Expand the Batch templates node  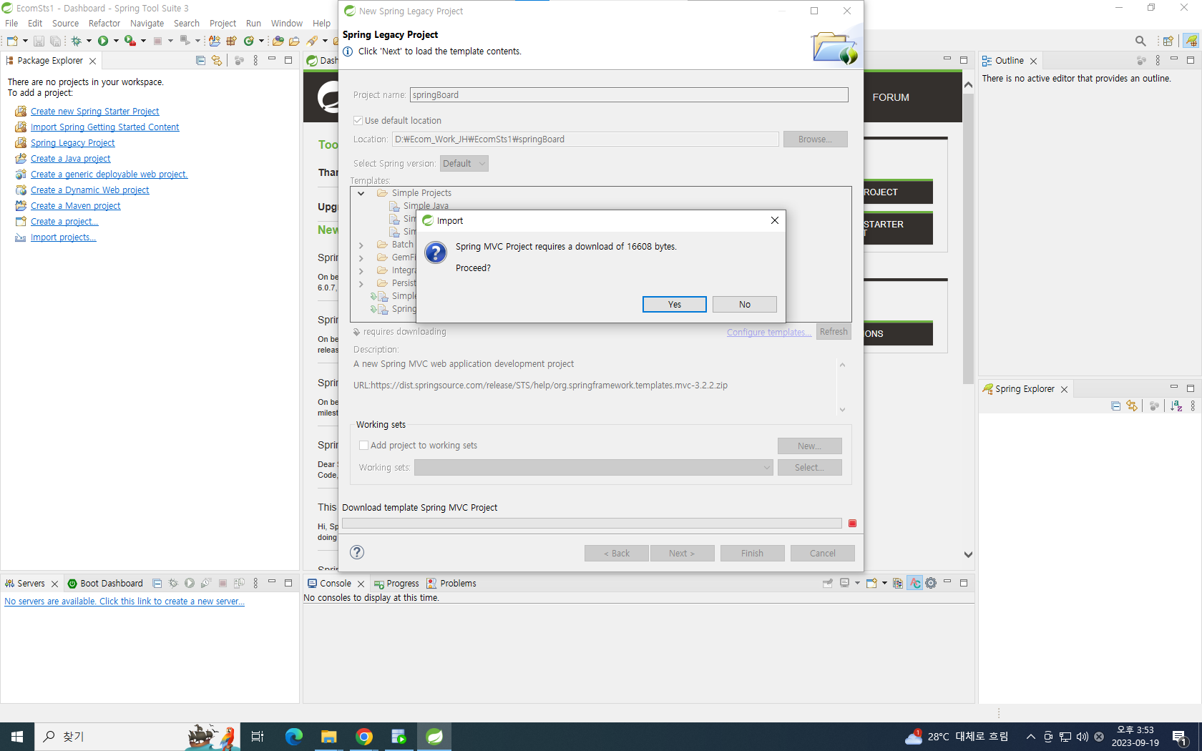tap(361, 245)
